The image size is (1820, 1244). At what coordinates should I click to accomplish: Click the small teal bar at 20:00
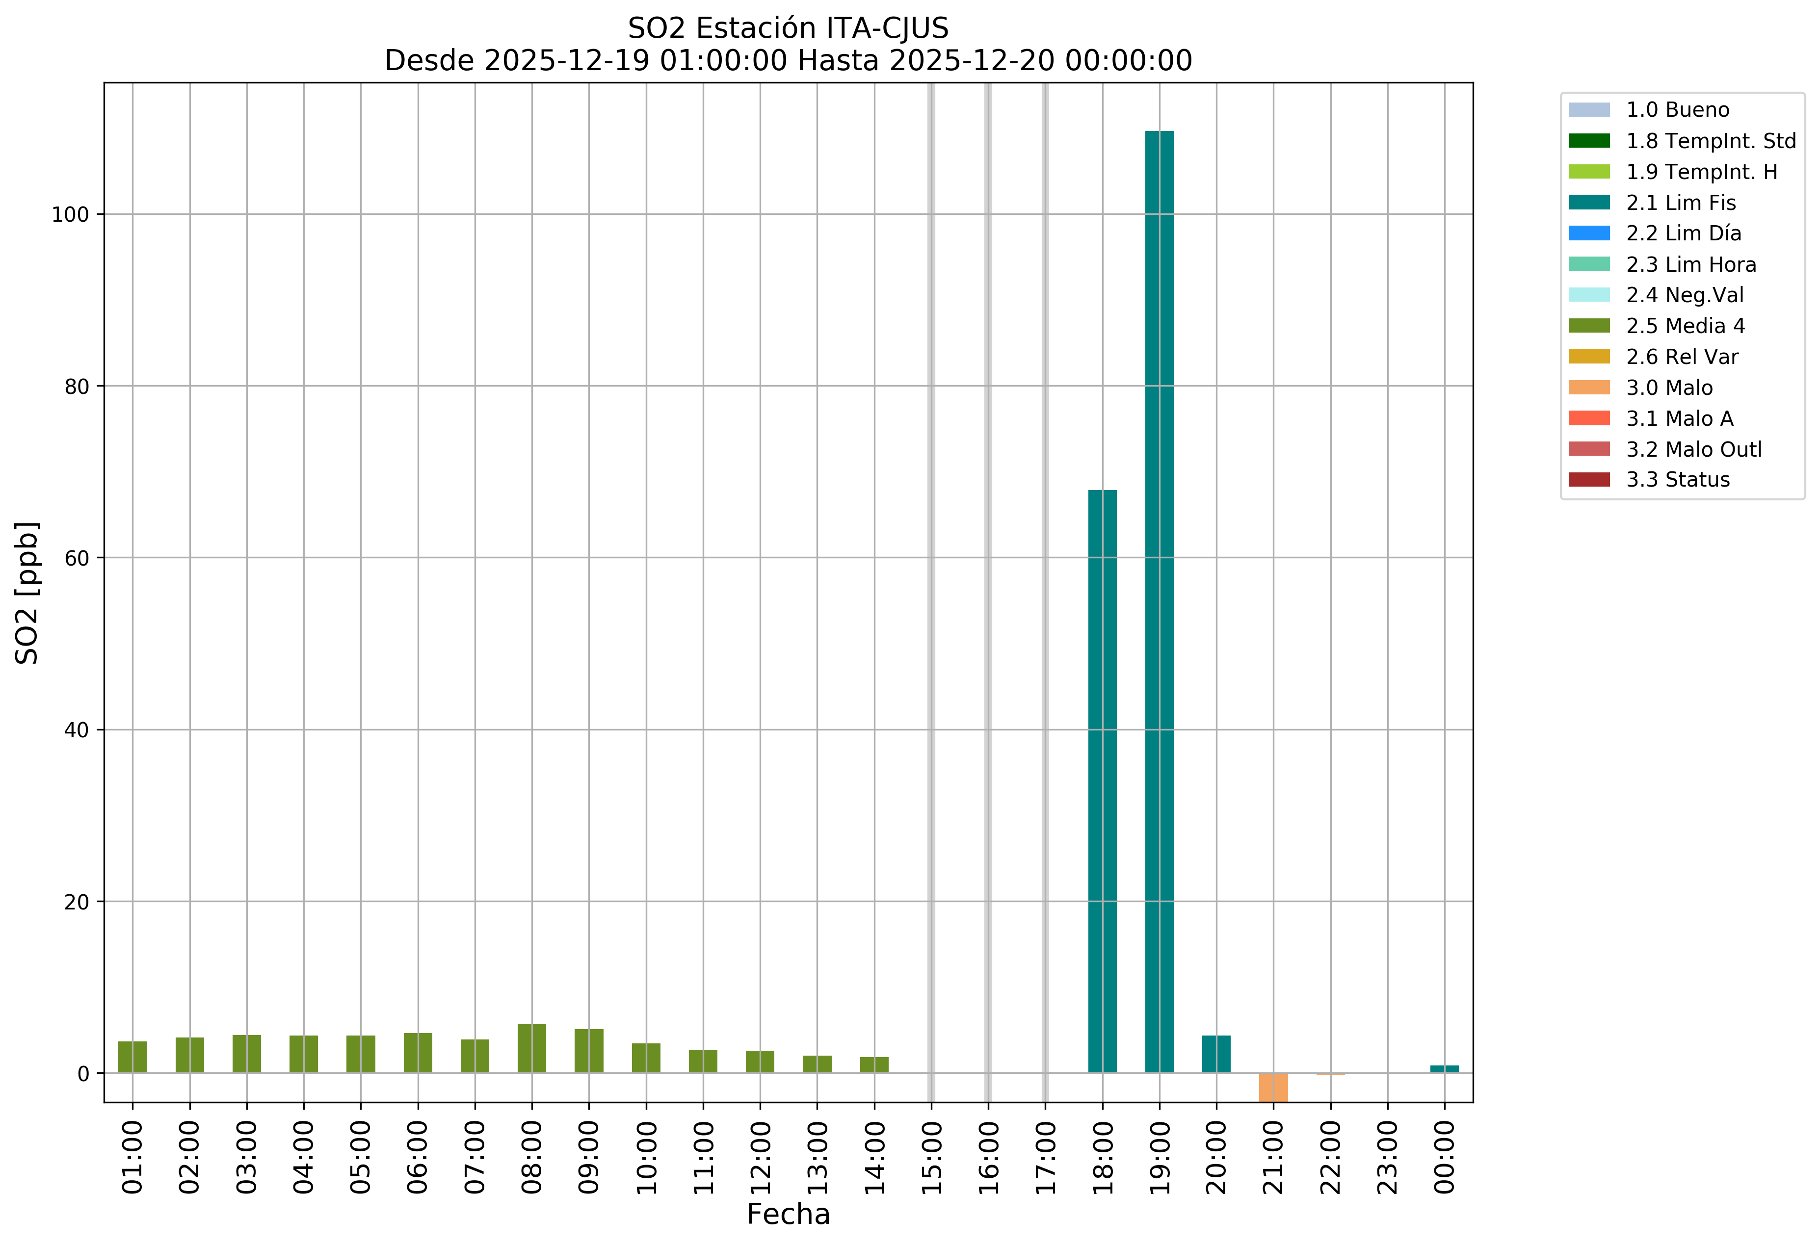click(x=1215, y=1054)
